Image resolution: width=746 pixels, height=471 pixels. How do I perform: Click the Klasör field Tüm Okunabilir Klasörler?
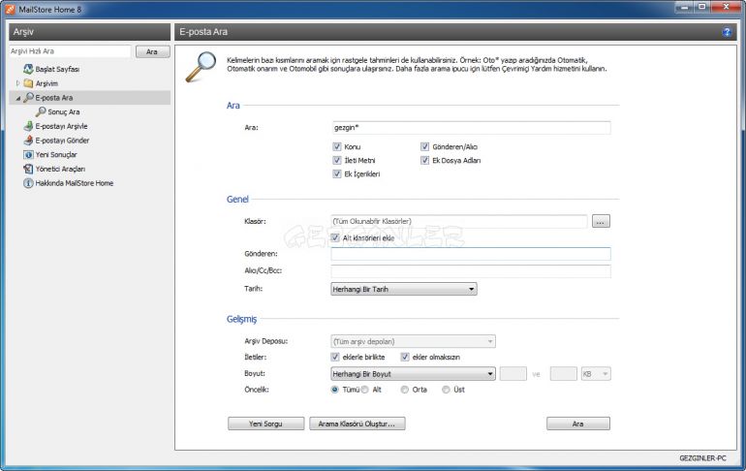(x=459, y=221)
